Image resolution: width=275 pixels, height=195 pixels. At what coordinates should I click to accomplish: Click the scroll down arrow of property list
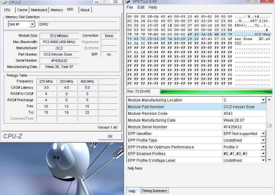click(x=269, y=160)
